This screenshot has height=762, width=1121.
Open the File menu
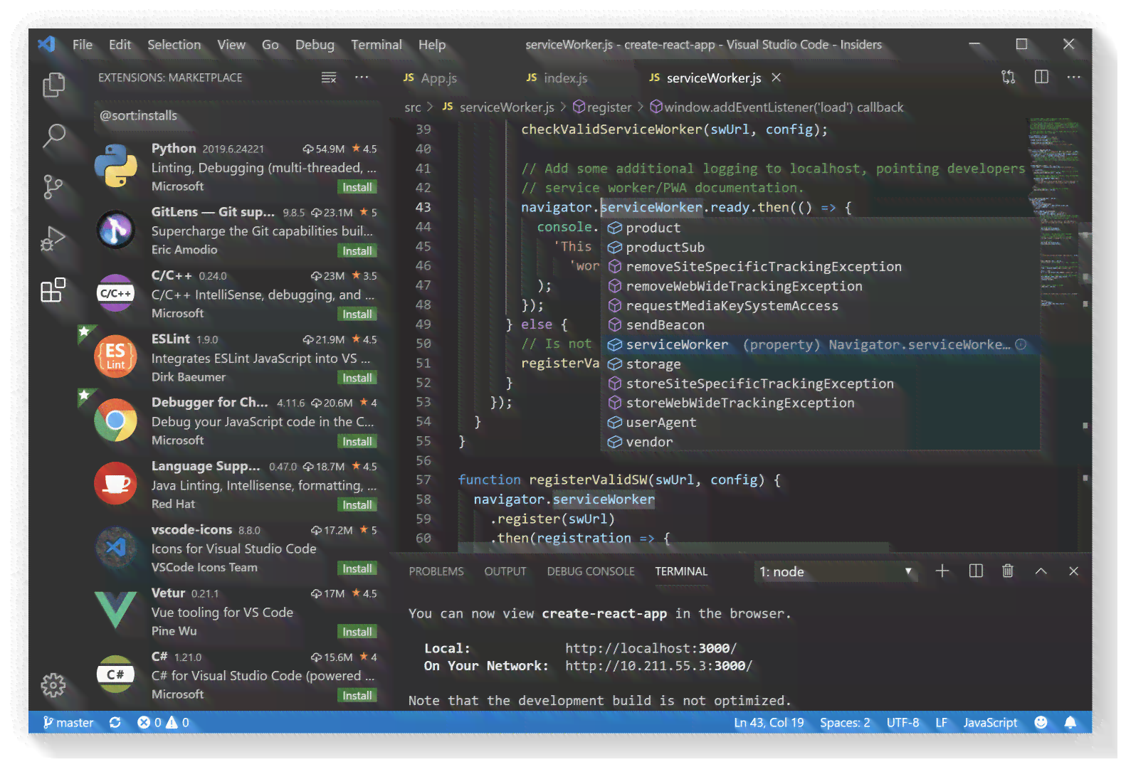(x=83, y=45)
